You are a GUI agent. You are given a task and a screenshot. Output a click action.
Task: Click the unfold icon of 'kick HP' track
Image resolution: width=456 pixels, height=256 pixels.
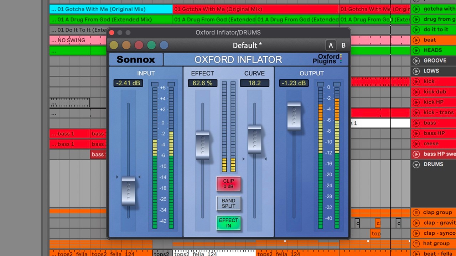[416, 102]
